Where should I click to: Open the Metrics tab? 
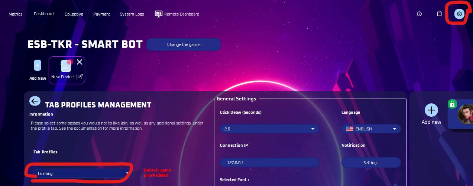tap(16, 14)
